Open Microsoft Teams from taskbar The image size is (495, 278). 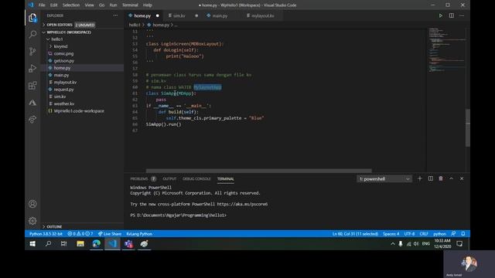[x=128, y=244]
